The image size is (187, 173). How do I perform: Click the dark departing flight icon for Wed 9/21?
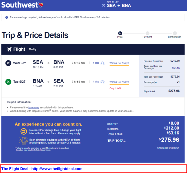coord(8,63)
